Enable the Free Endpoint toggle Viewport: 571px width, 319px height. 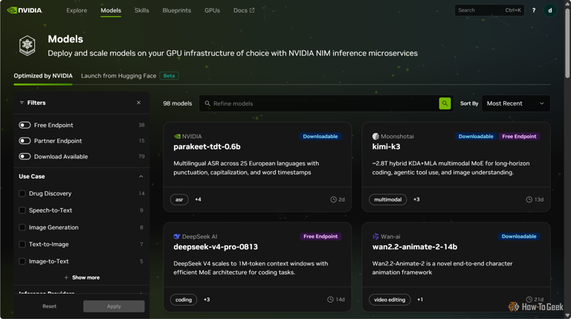25,125
